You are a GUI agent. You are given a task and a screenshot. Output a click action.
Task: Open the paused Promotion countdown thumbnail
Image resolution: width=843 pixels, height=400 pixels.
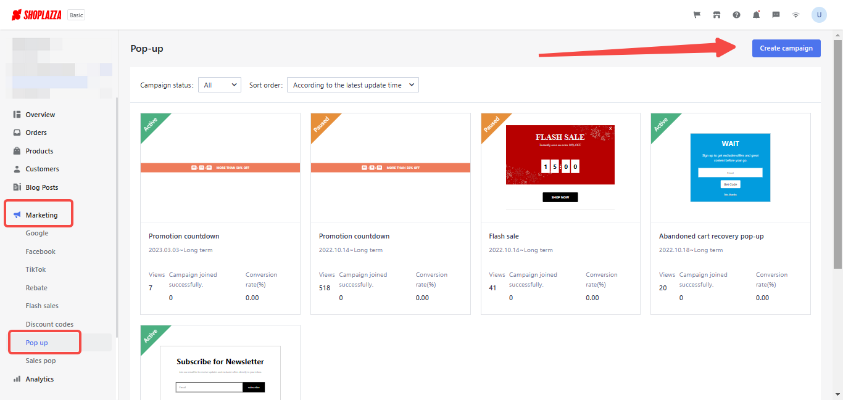click(391, 168)
